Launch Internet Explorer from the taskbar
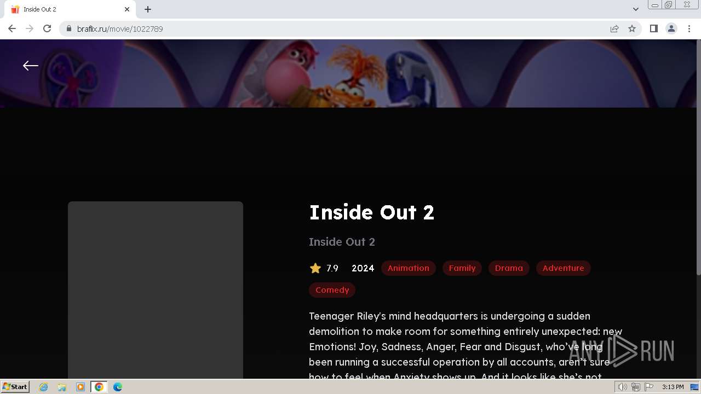 (44, 387)
